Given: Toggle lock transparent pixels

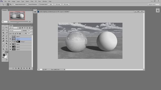Looking at the screenshot, I should coord(13,33).
